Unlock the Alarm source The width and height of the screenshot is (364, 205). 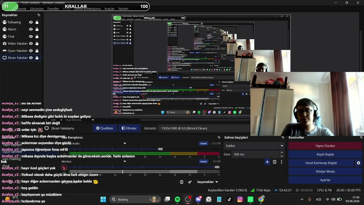[x=37, y=29]
